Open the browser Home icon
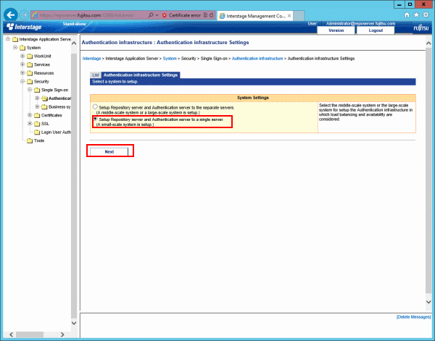This screenshot has height=341, width=435. (x=407, y=15)
